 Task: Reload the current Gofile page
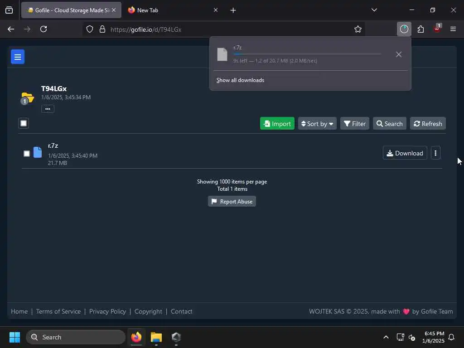click(x=43, y=29)
